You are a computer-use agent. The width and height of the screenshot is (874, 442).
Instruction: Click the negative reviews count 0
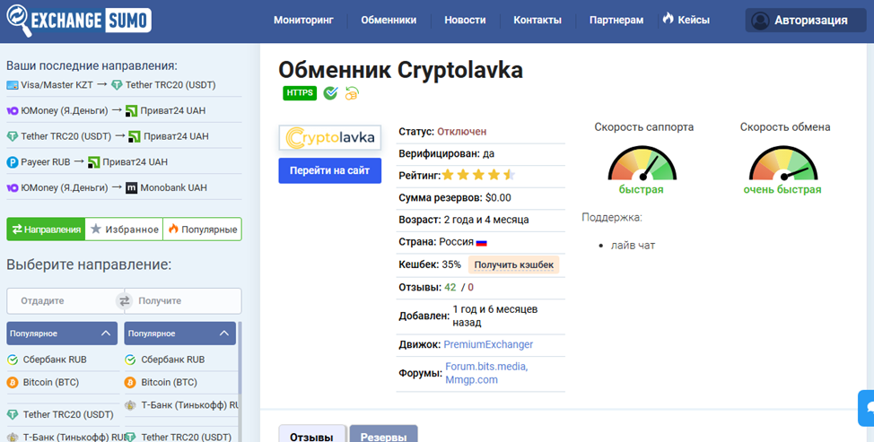[470, 287]
